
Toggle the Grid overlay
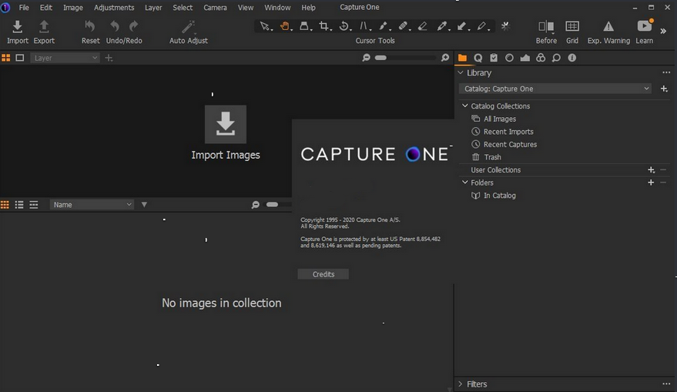[572, 26]
